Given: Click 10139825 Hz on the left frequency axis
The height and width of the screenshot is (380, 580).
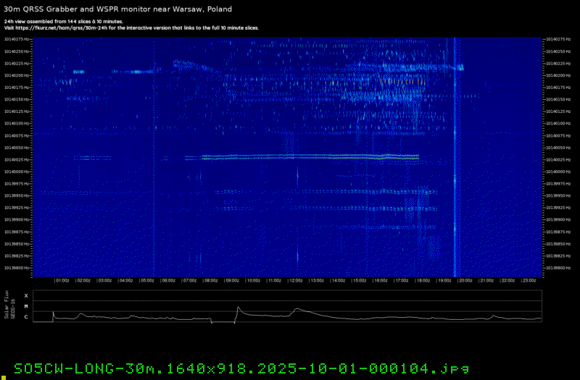Looking at the screenshot, I should click(x=17, y=256).
